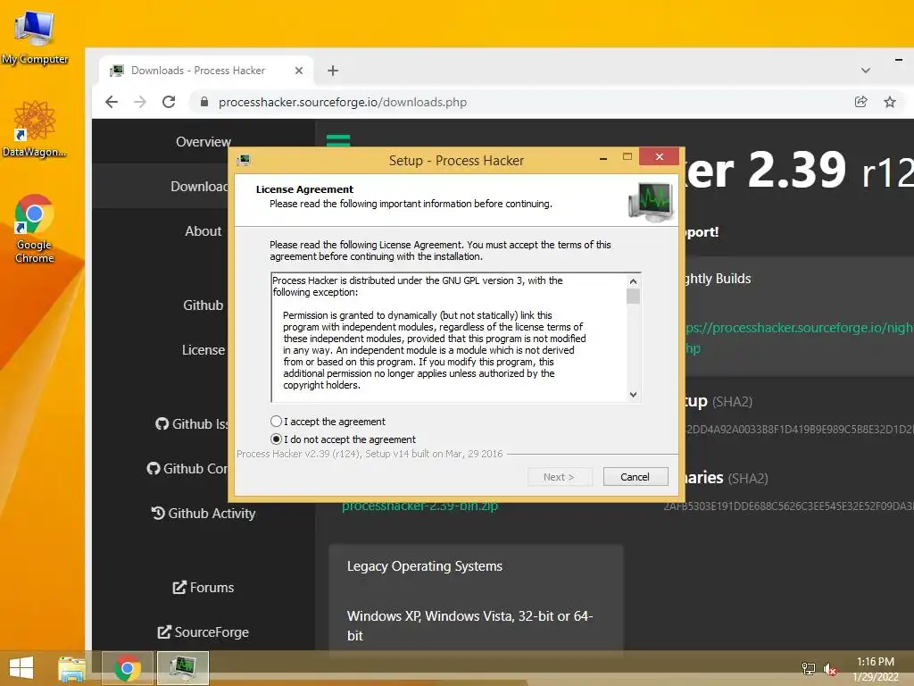This screenshot has height=686, width=914.
Task: Click the lock icon in address bar
Action: point(204,102)
